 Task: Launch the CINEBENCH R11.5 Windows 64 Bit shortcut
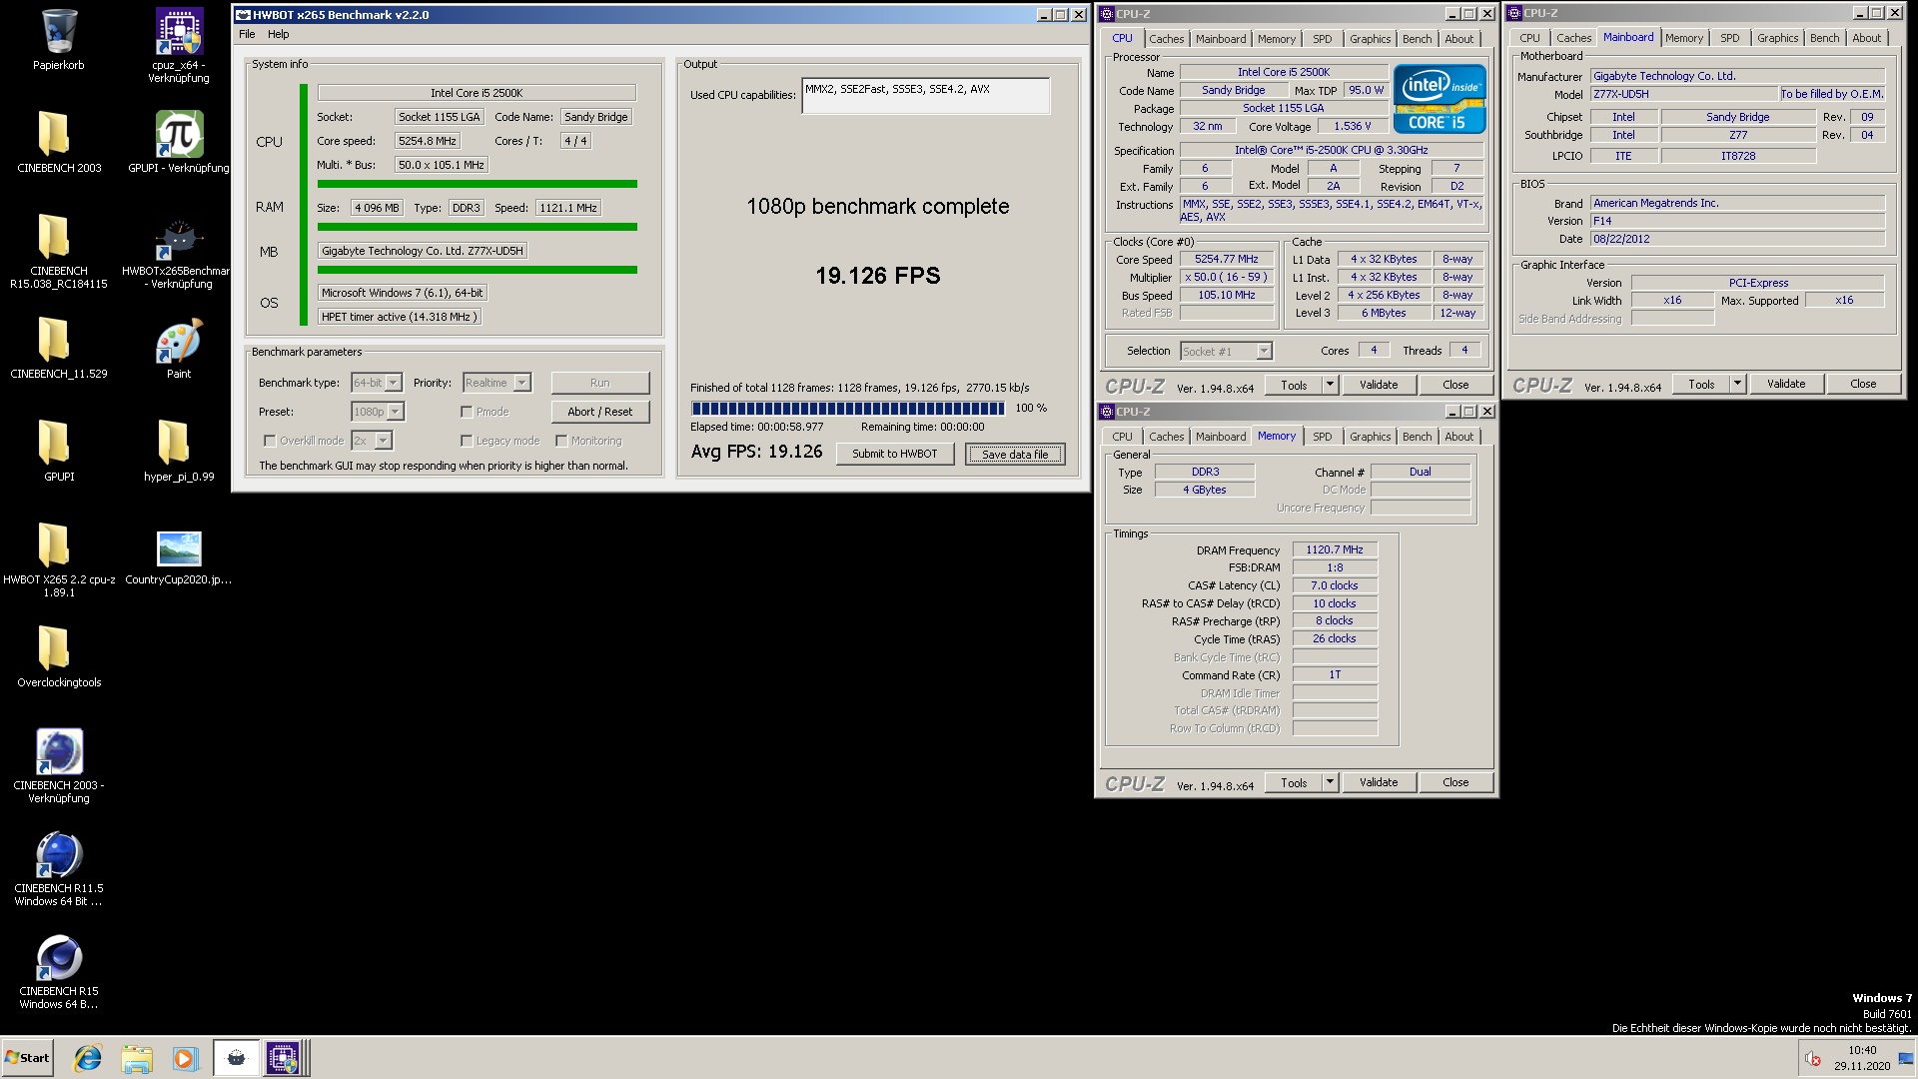coord(59,854)
